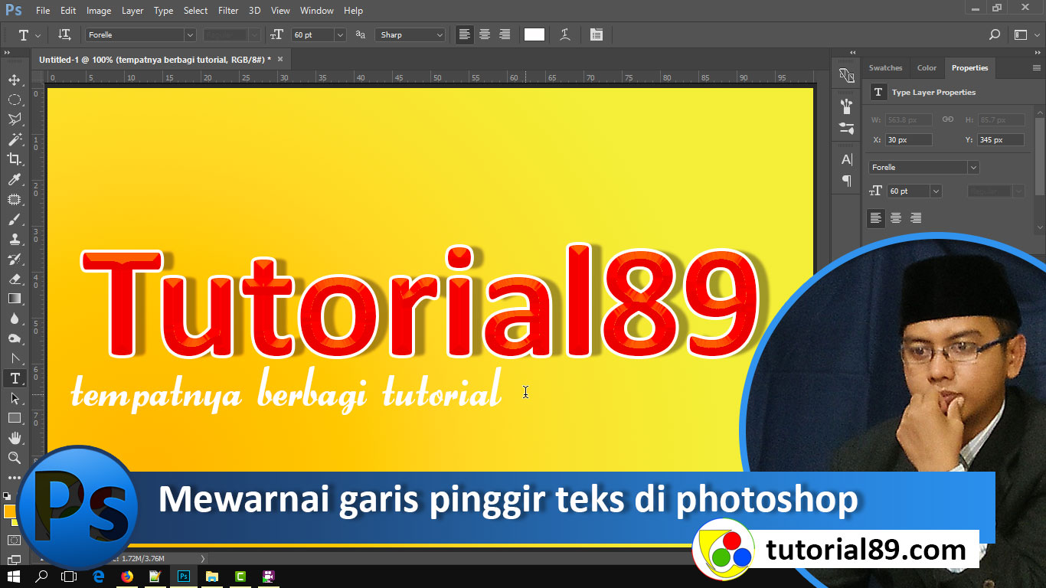The width and height of the screenshot is (1046, 588).
Task: Select the Sponge tool
Action: click(14, 338)
